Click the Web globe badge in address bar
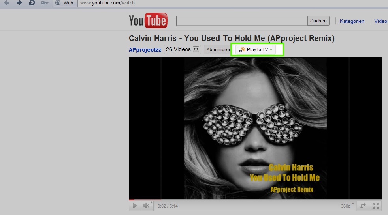388x215 pixels. [65, 3]
